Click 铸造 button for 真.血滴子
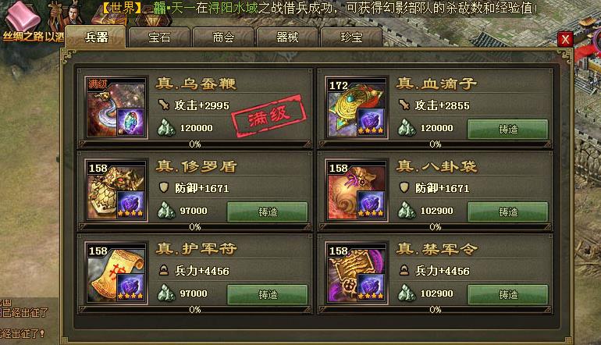This screenshot has height=345, width=601. click(508, 130)
